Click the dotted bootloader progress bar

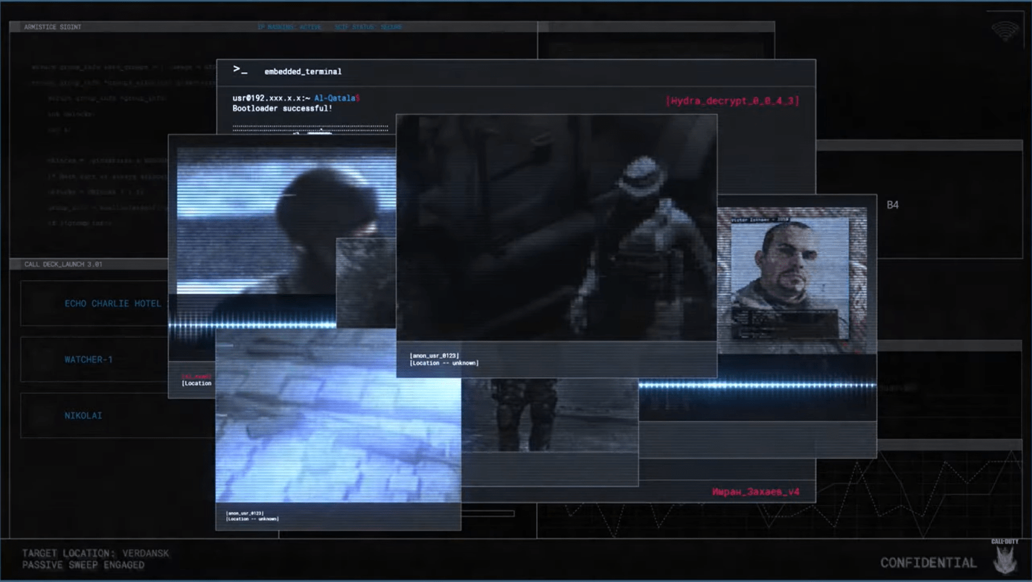[310, 128]
